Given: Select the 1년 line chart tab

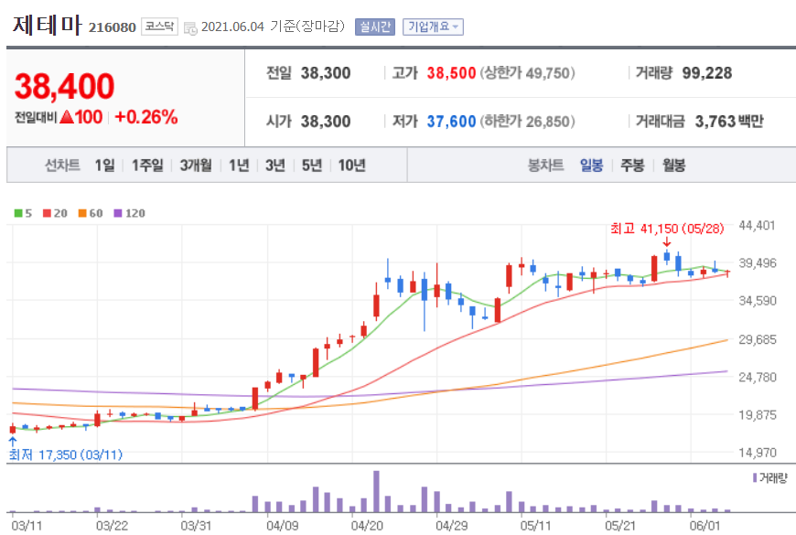Looking at the screenshot, I should point(239,165).
